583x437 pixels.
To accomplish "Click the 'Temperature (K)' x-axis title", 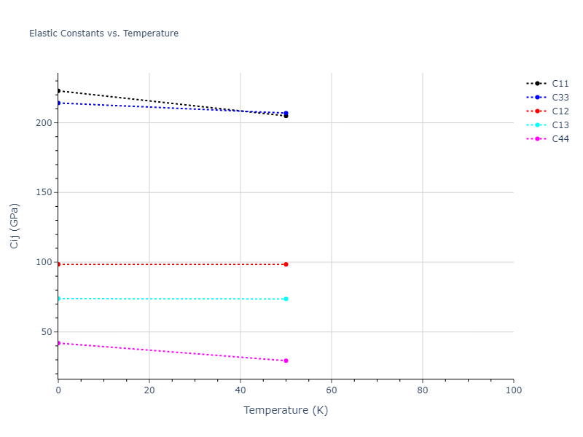I will tap(286, 411).
